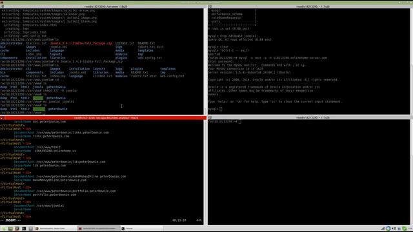Open the network signal tray icon
This screenshot has width=413, height=232.
tap(383, 229)
